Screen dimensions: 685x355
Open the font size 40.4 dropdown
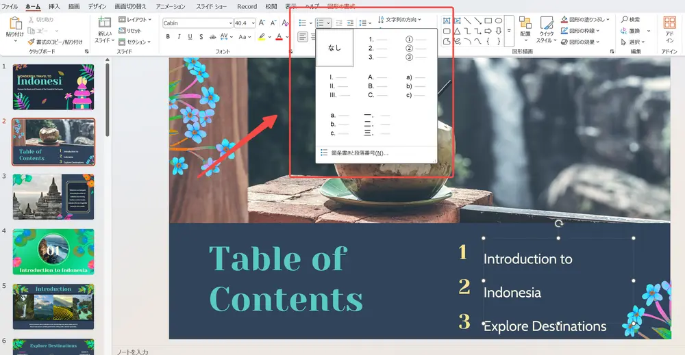click(253, 23)
